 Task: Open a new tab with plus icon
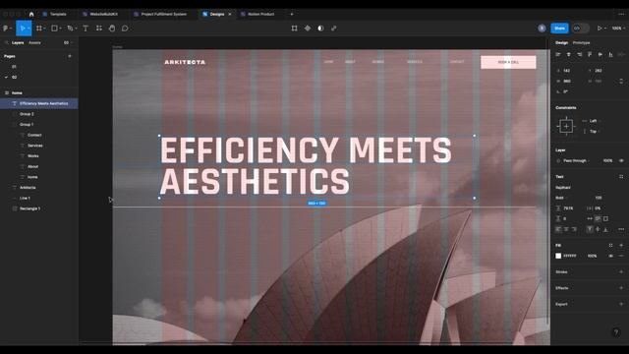292,14
